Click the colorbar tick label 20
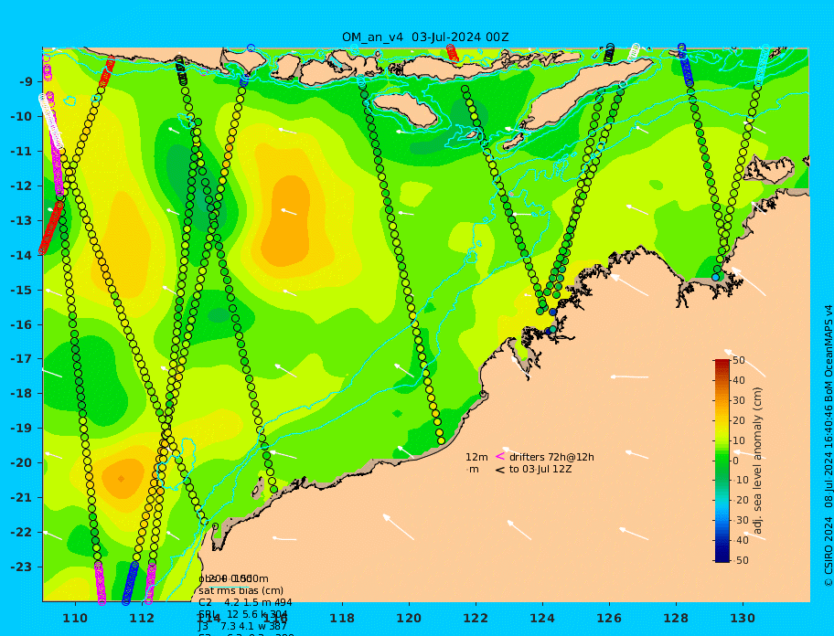 pyautogui.click(x=739, y=421)
